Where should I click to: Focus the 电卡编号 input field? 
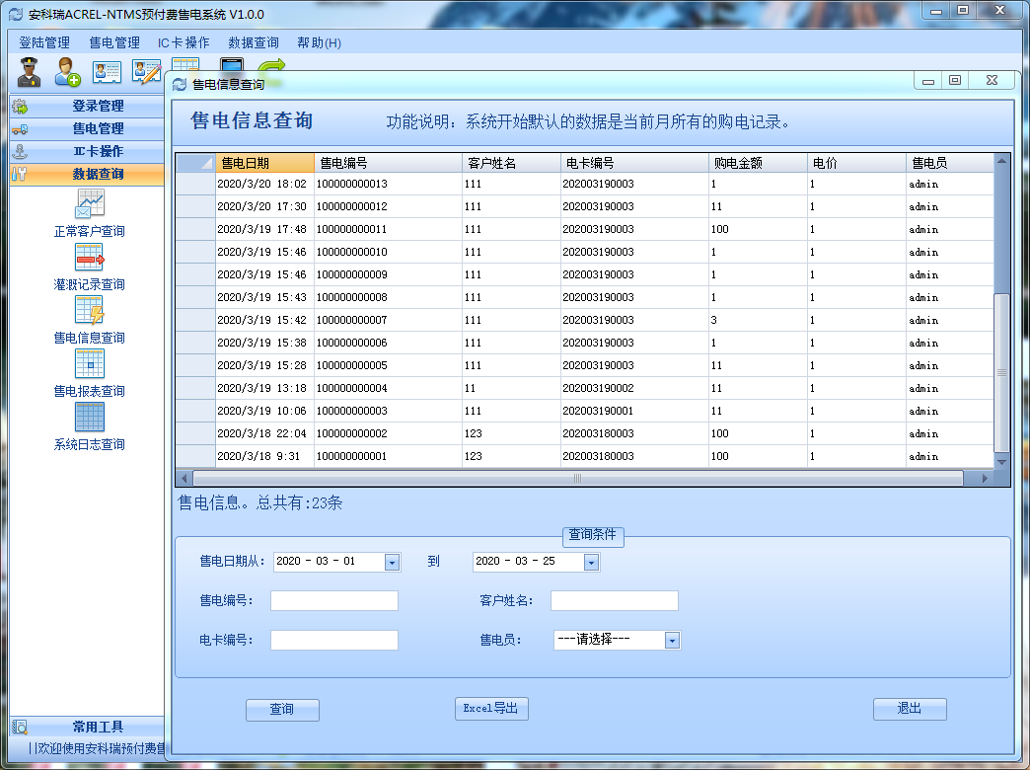pos(334,640)
